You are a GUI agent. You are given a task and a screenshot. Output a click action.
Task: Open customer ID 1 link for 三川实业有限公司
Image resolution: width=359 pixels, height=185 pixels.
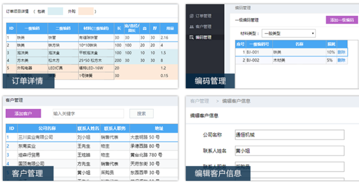pos(7,137)
